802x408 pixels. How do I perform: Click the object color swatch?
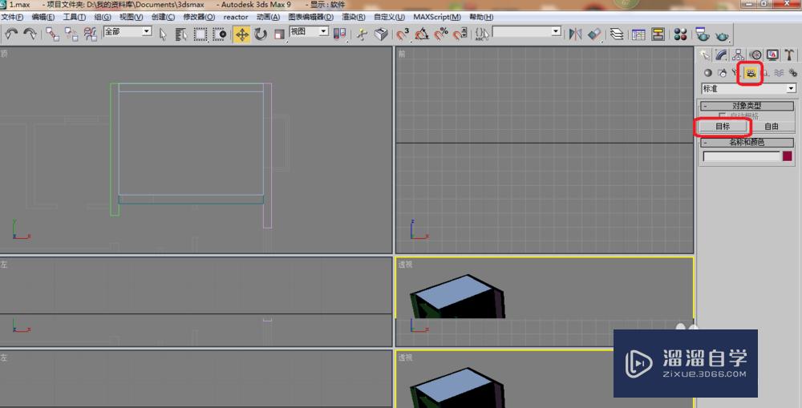788,156
